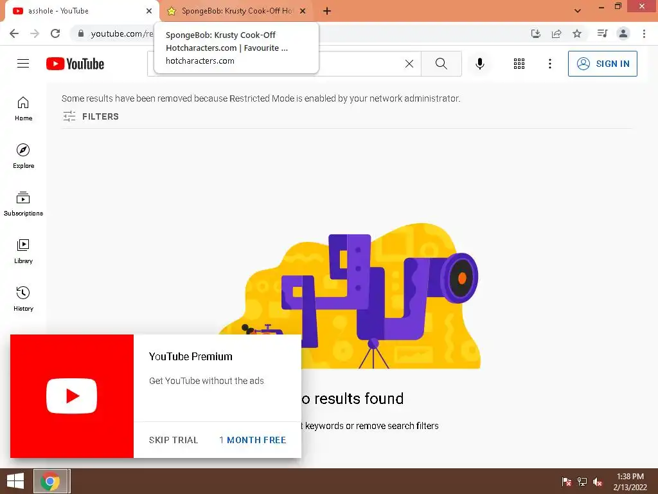The width and height of the screenshot is (658, 494).
Task: Reload the page
Action: [x=55, y=33]
